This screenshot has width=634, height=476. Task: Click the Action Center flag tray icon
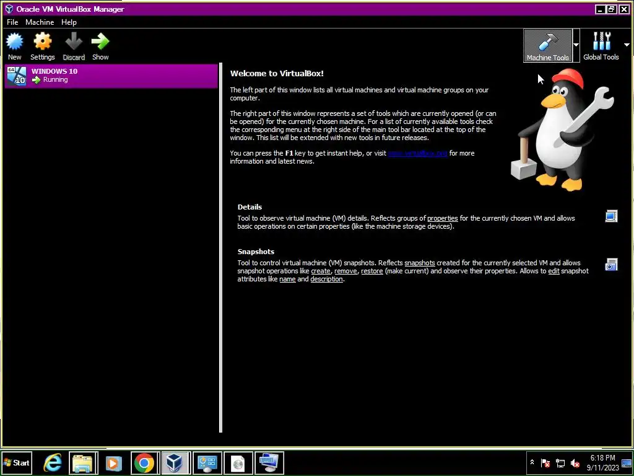tap(545, 462)
